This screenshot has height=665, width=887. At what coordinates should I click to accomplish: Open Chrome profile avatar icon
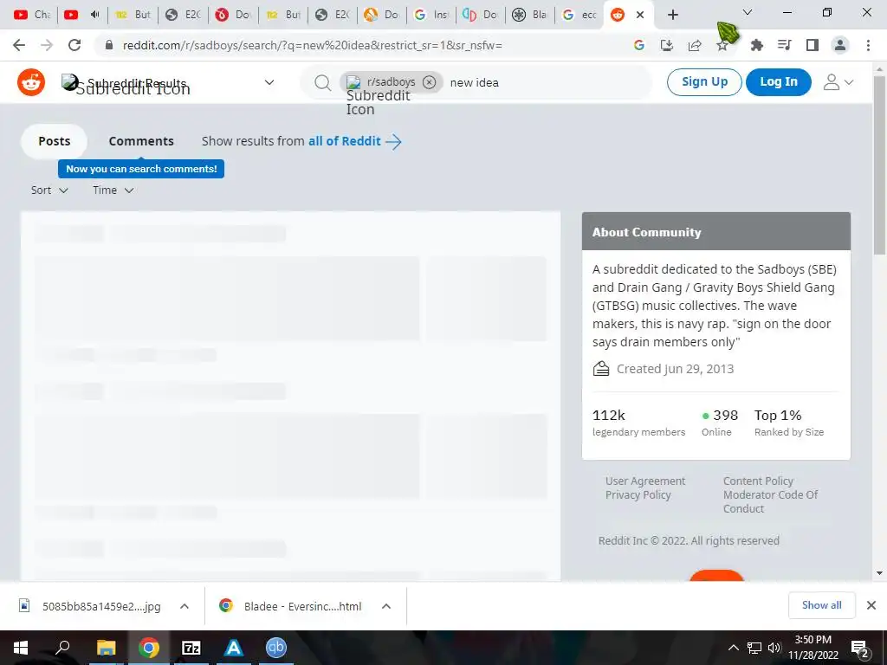(840, 45)
